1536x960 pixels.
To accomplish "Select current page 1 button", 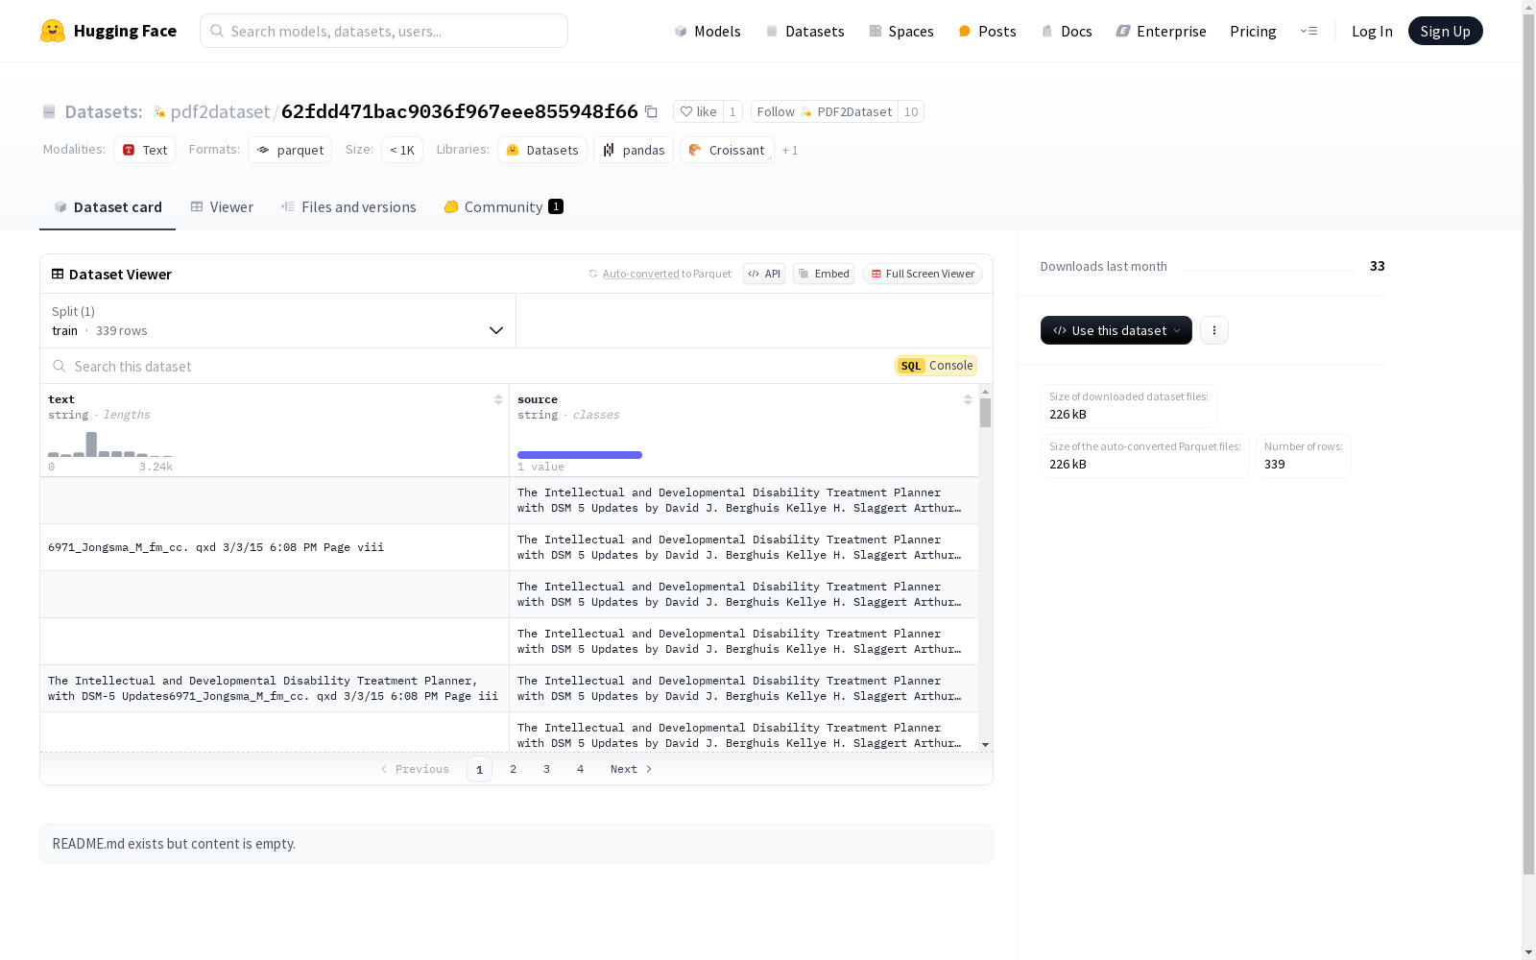I will pos(480,769).
